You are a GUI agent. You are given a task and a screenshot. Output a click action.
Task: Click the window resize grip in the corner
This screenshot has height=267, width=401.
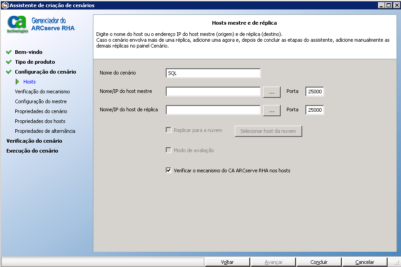(x=397, y=263)
